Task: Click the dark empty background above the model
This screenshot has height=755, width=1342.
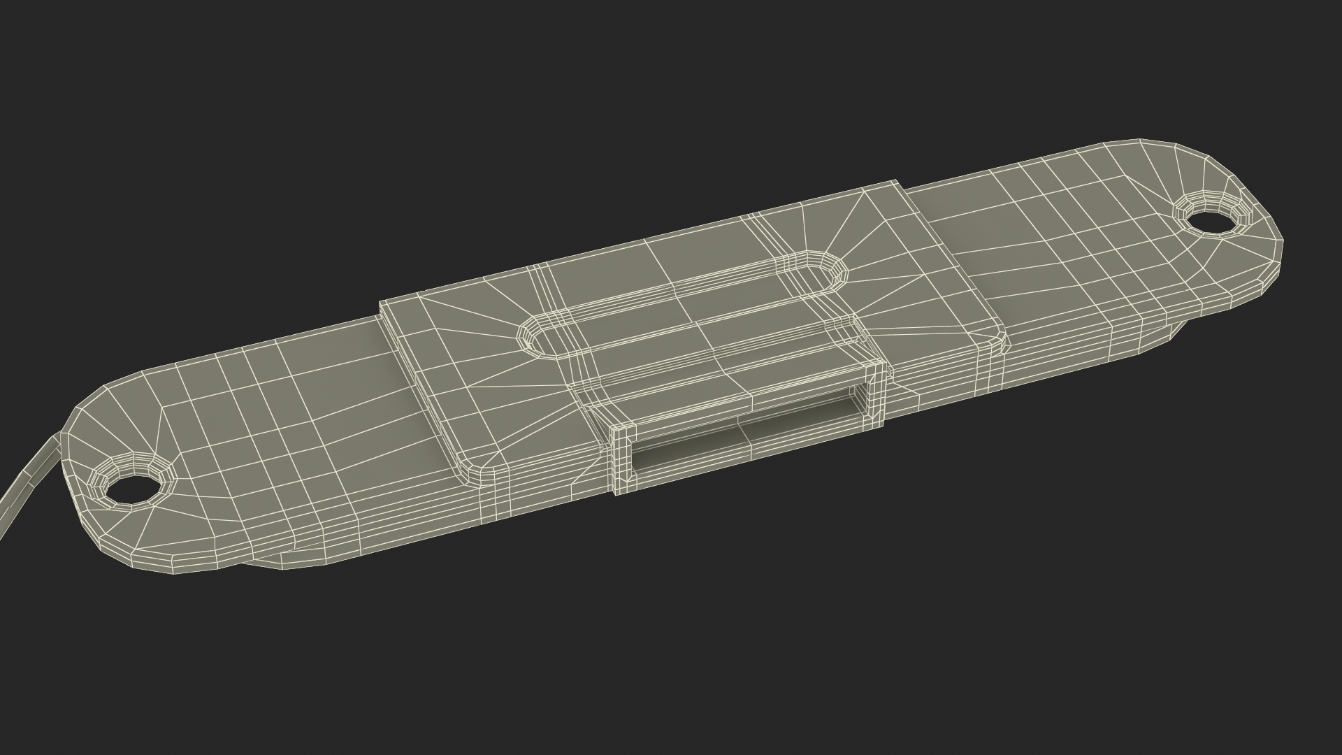Action: (489, 105)
